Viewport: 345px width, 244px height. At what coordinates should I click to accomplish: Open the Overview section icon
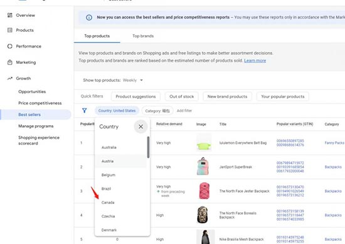[10, 15]
